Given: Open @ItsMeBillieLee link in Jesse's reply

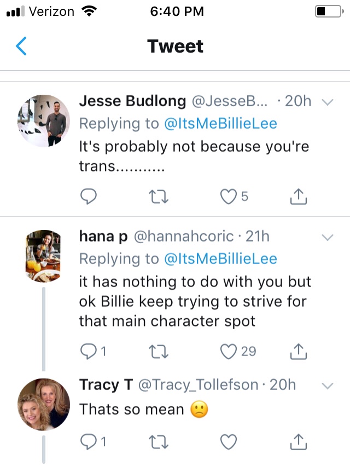Looking at the screenshot, I should tap(221, 123).
